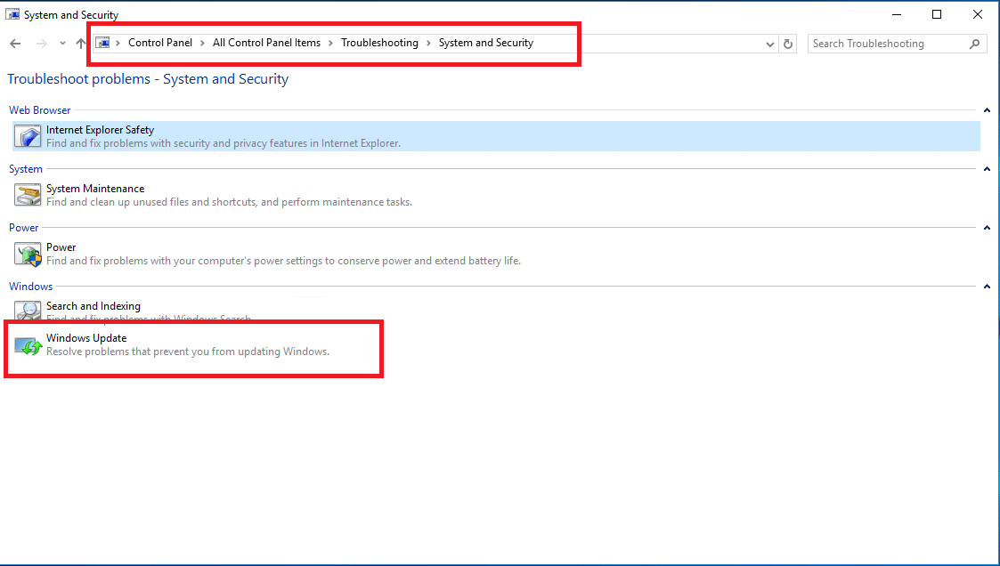
Task: Click the Windows group header
Action: point(30,287)
